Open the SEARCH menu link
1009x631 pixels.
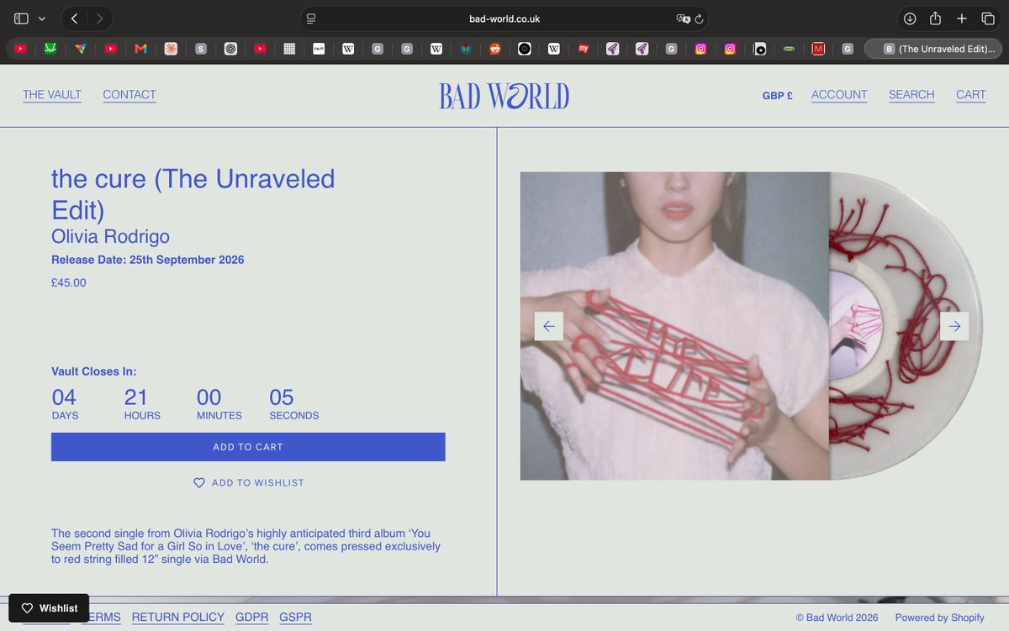click(911, 95)
